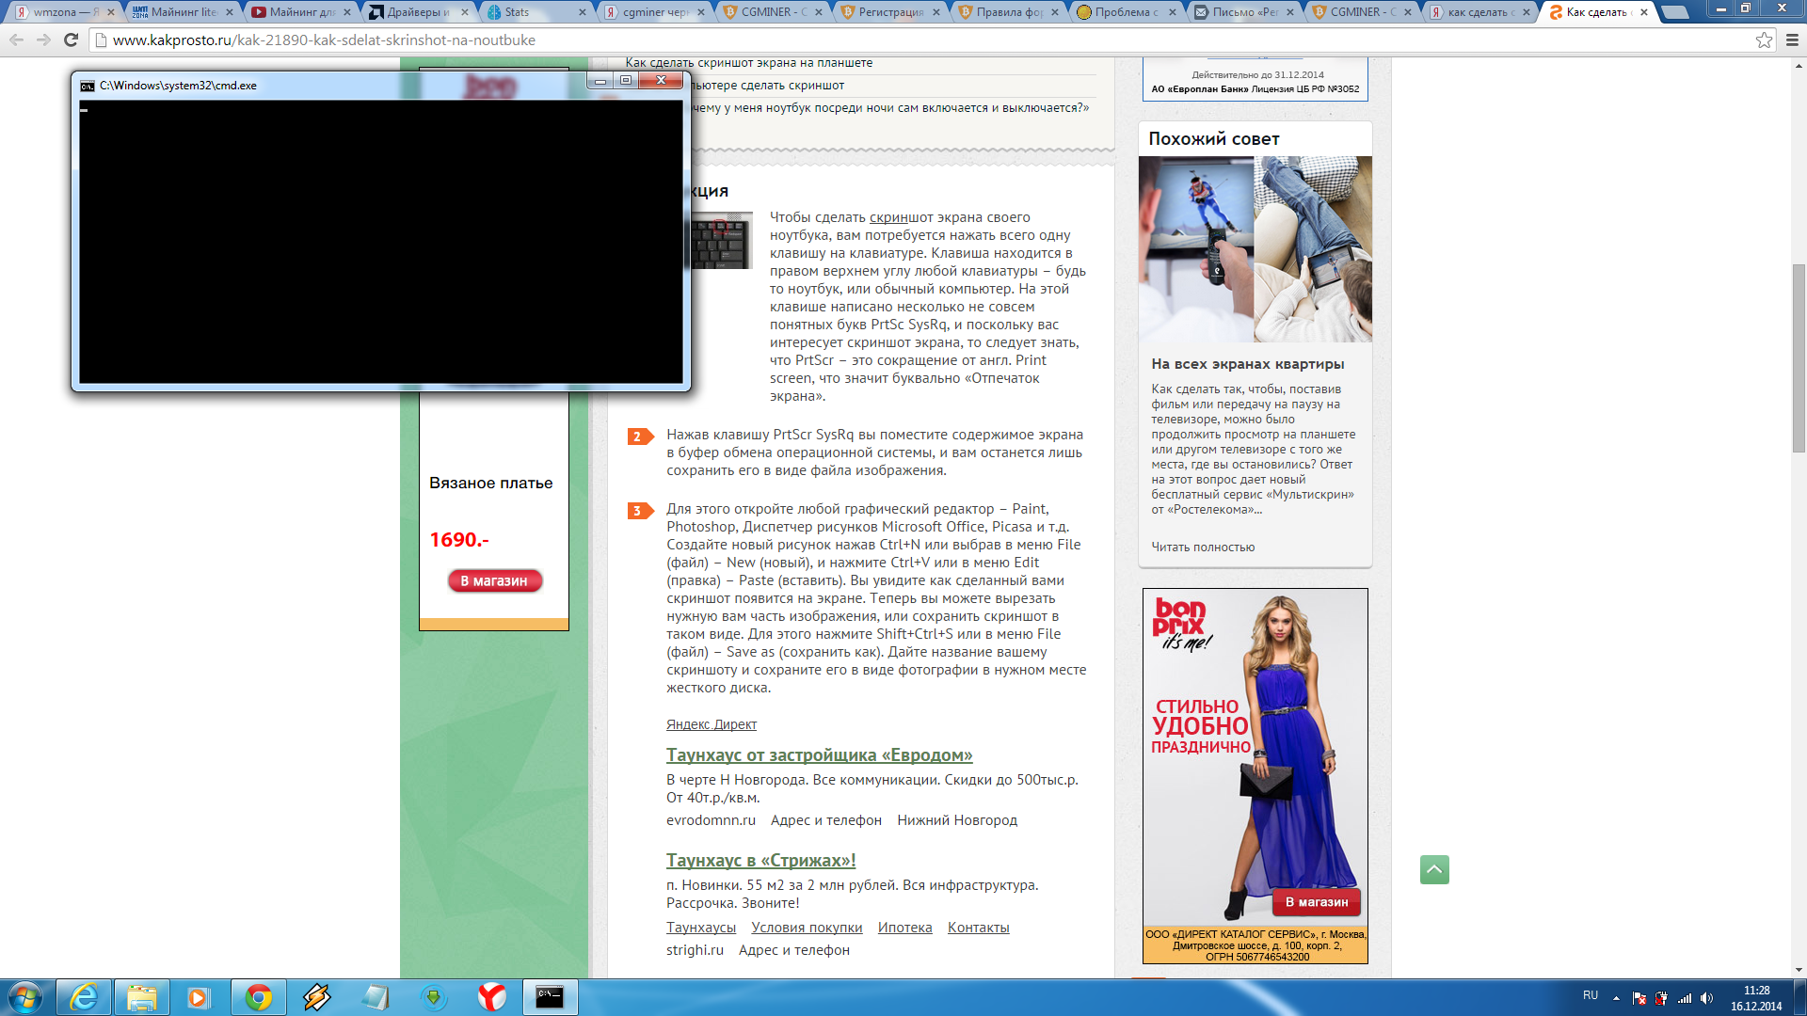Click the page vertical scrollbar thumb

click(x=1799, y=357)
